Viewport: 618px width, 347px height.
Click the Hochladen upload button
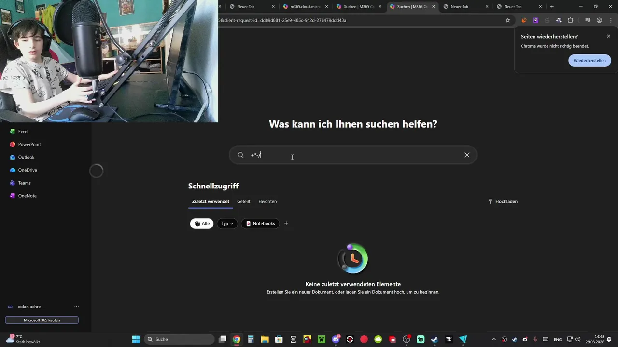pyautogui.click(x=503, y=201)
